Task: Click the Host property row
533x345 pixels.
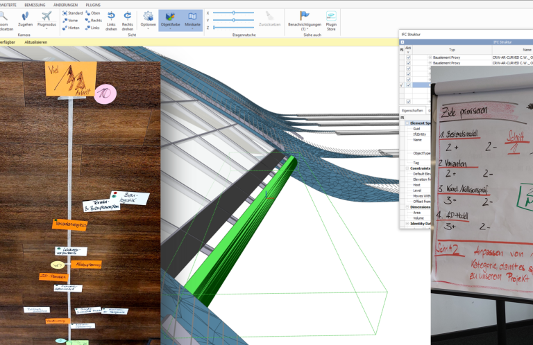Action: pos(418,185)
